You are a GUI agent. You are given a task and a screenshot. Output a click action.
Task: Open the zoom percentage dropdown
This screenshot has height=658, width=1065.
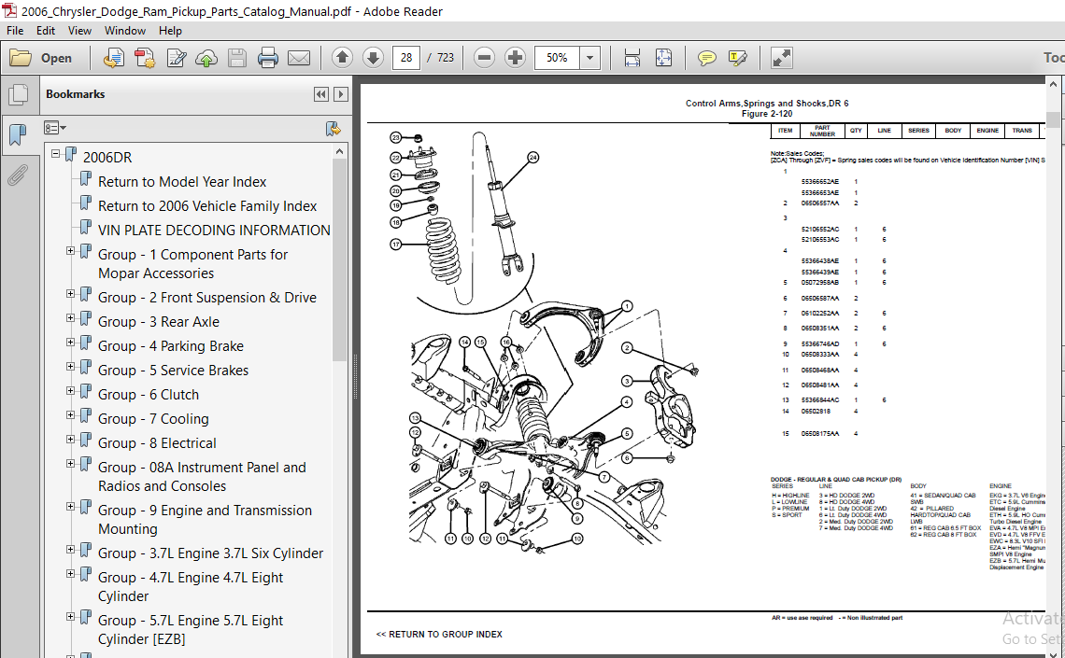point(589,58)
